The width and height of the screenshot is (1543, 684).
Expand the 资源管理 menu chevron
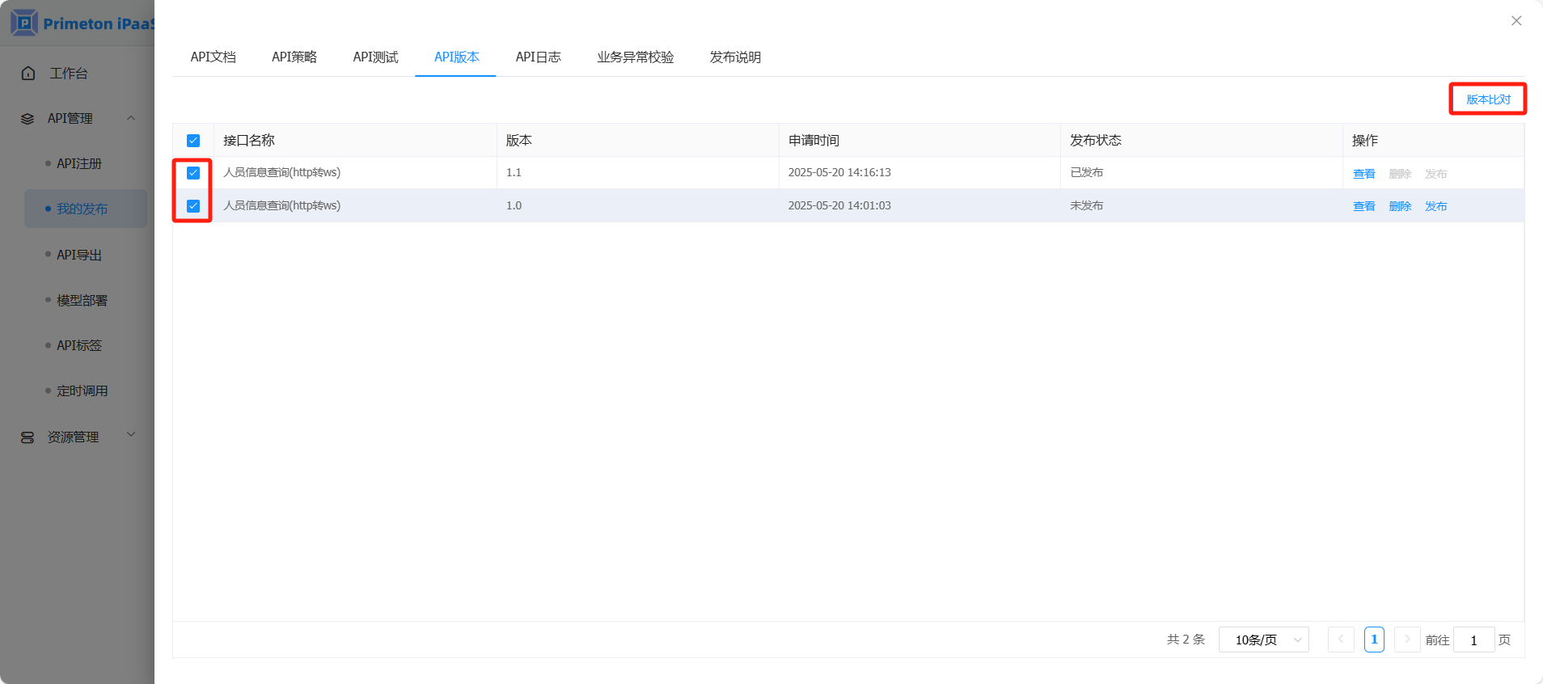131,435
